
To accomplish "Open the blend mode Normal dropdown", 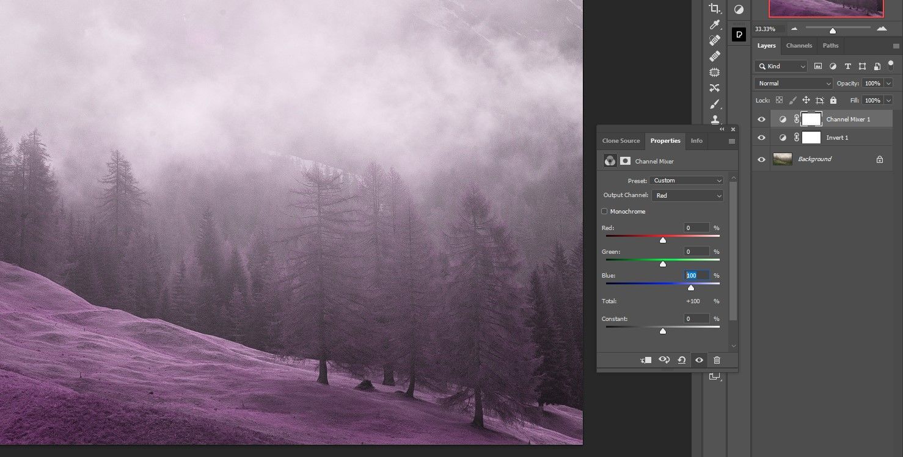I will (794, 83).
